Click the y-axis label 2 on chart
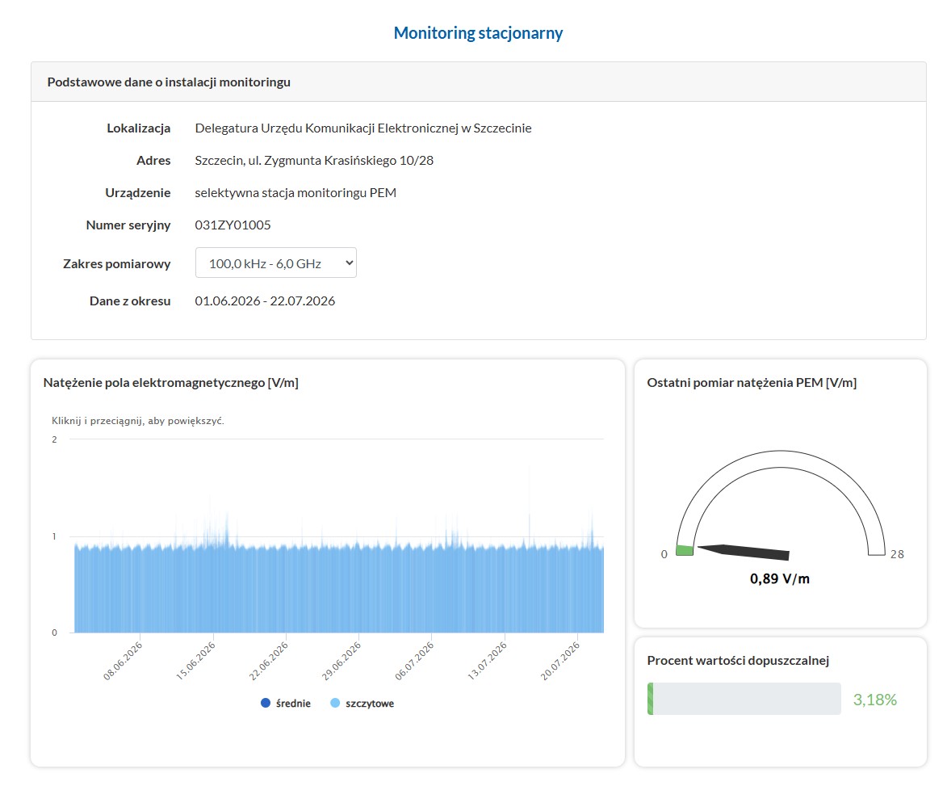947x786 pixels. click(54, 439)
